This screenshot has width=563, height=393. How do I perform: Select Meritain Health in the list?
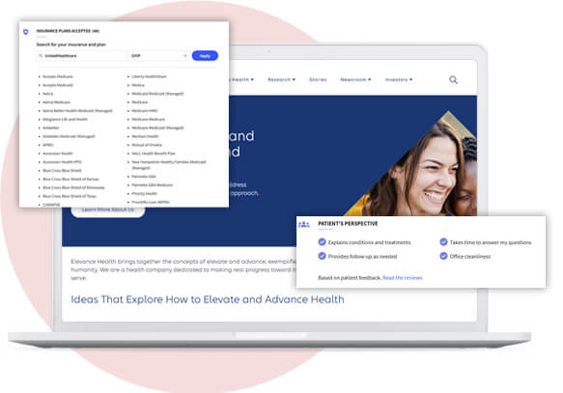coord(145,136)
